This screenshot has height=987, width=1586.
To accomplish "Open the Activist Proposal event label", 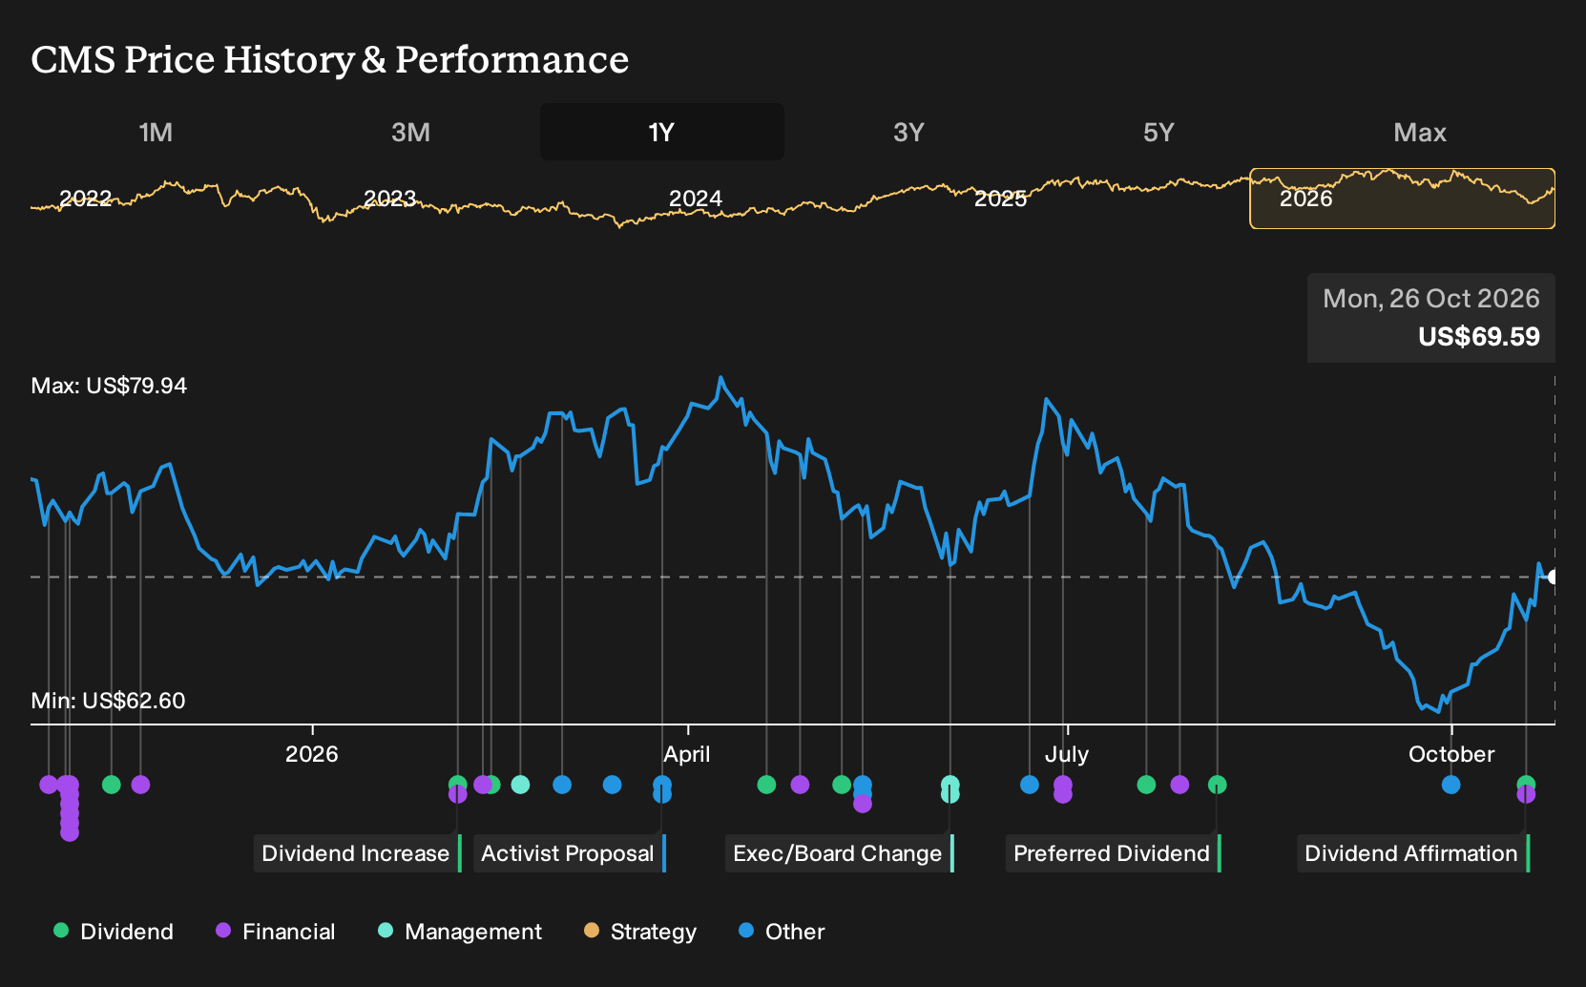I will 570,853.
